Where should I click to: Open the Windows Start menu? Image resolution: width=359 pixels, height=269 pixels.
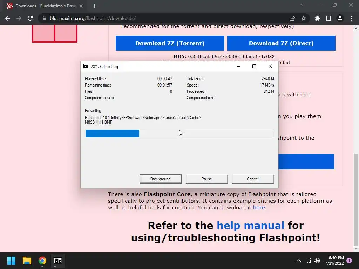(11, 261)
